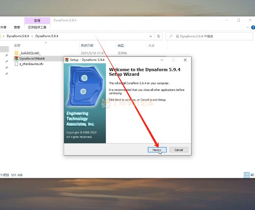Switch to large icons view in status bar
The image size is (255, 210).
pyautogui.click(x=252, y=175)
